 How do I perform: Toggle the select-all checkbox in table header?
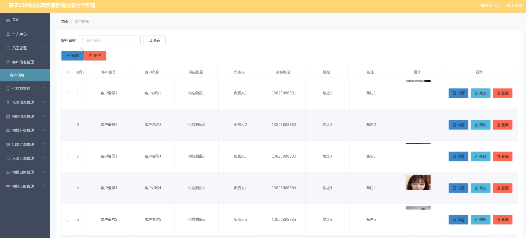[68, 72]
